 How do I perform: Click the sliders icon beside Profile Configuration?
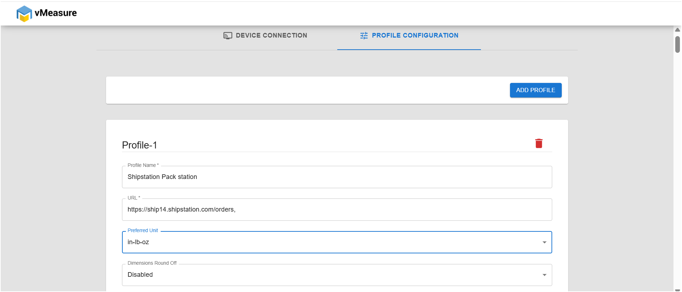[x=364, y=35]
